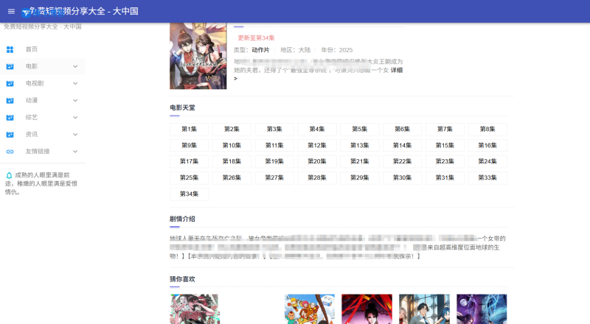Play episode 第28集
This screenshot has width=590, height=324.
(x=317, y=177)
